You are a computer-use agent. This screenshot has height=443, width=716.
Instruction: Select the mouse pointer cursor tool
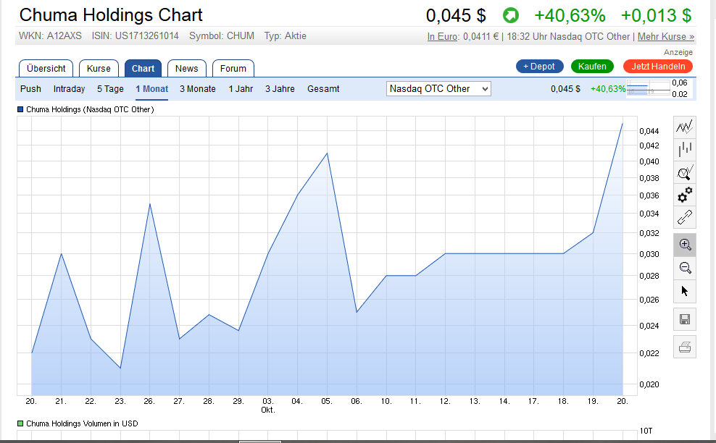coord(685,291)
